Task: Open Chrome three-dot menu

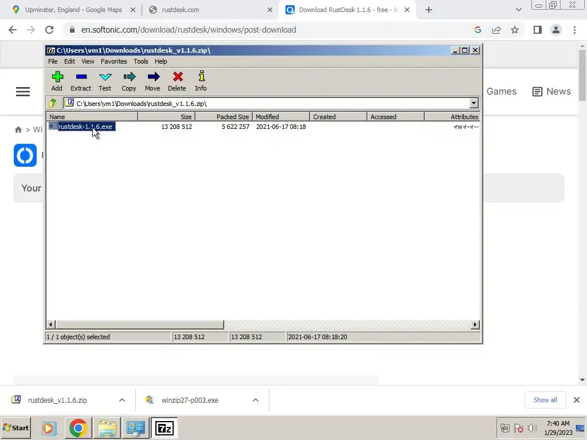Action: (574, 30)
